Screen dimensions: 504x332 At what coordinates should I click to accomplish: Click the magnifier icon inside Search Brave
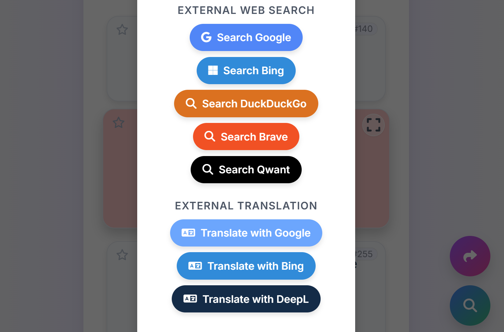(210, 136)
